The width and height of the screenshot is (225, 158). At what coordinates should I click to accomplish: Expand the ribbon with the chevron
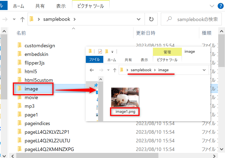(x=211, y=6)
